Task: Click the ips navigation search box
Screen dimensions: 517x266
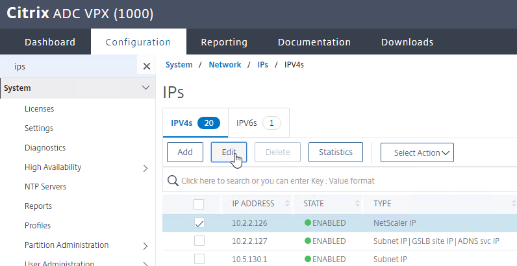Action: (69, 66)
